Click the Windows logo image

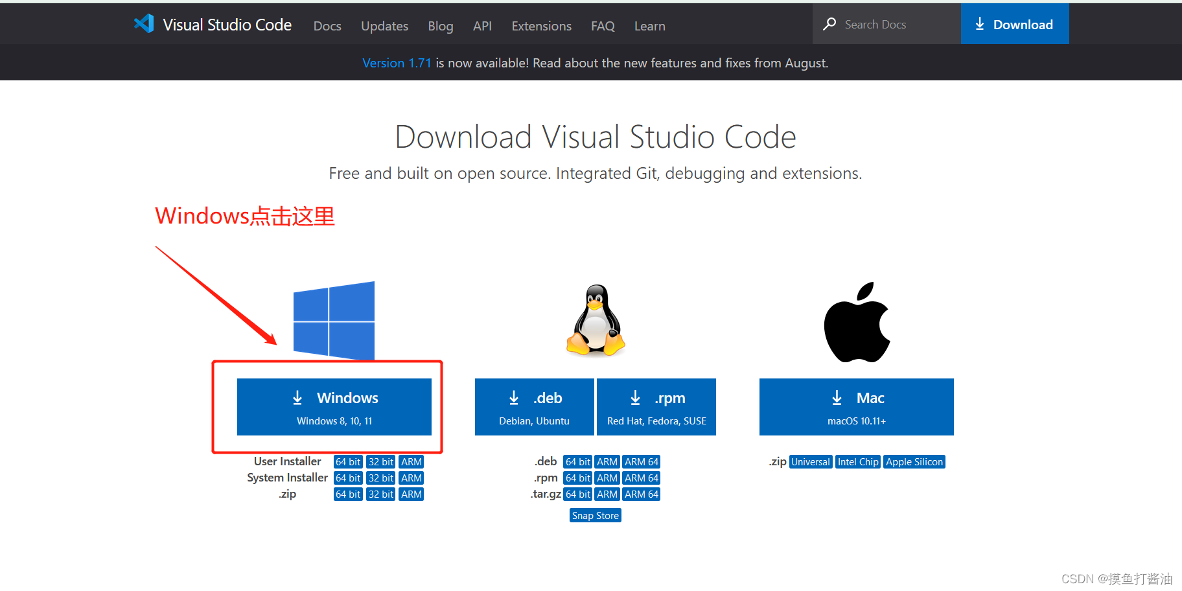tap(334, 320)
